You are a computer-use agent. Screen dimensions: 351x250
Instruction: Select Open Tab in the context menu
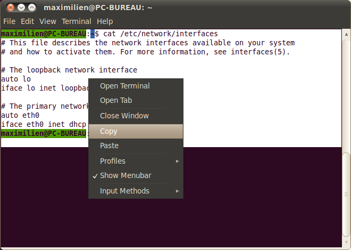(x=116, y=100)
